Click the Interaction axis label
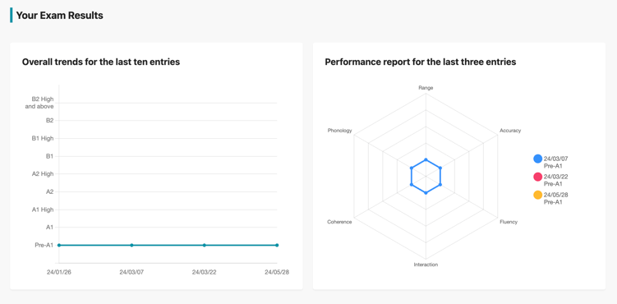617x304 pixels. [x=426, y=265]
